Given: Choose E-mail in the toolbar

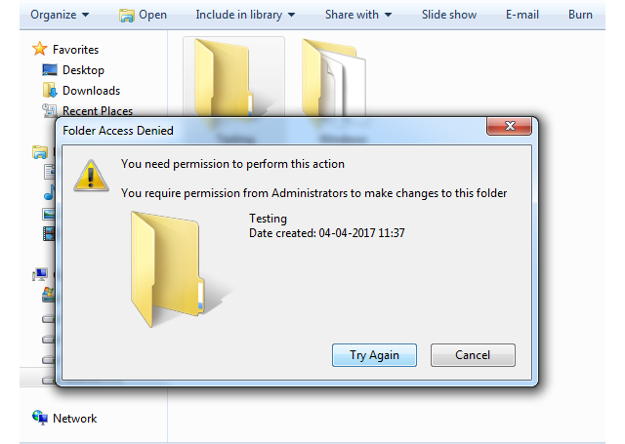Looking at the screenshot, I should pyautogui.click(x=522, y=15).
